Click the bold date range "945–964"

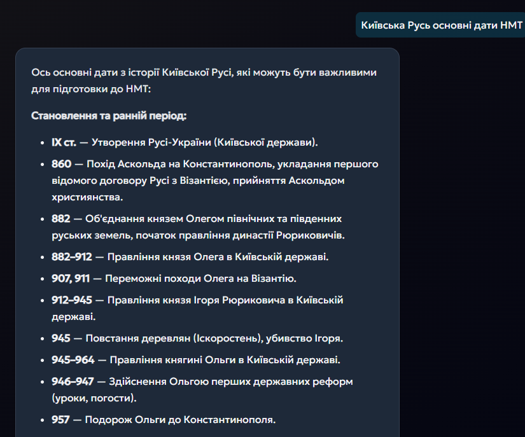coord(73,360)
